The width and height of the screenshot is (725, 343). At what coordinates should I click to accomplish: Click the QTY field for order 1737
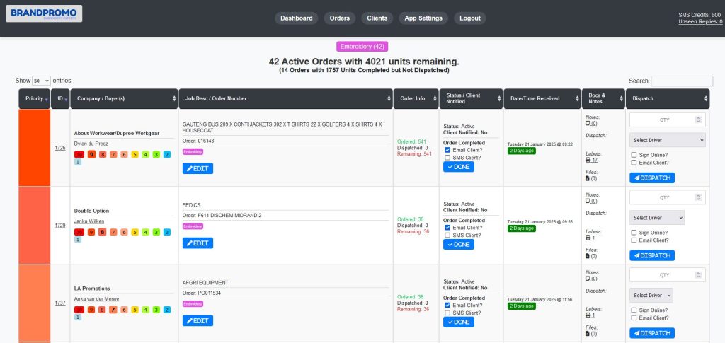(667, 274)
